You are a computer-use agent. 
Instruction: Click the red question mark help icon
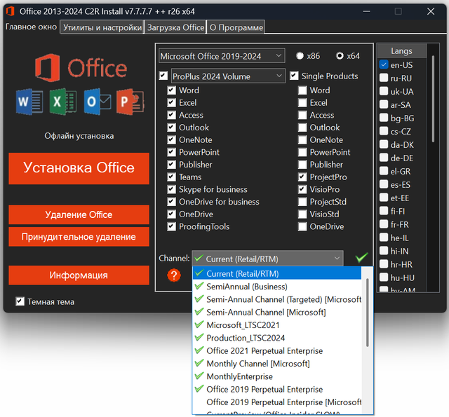pos(174,275)
